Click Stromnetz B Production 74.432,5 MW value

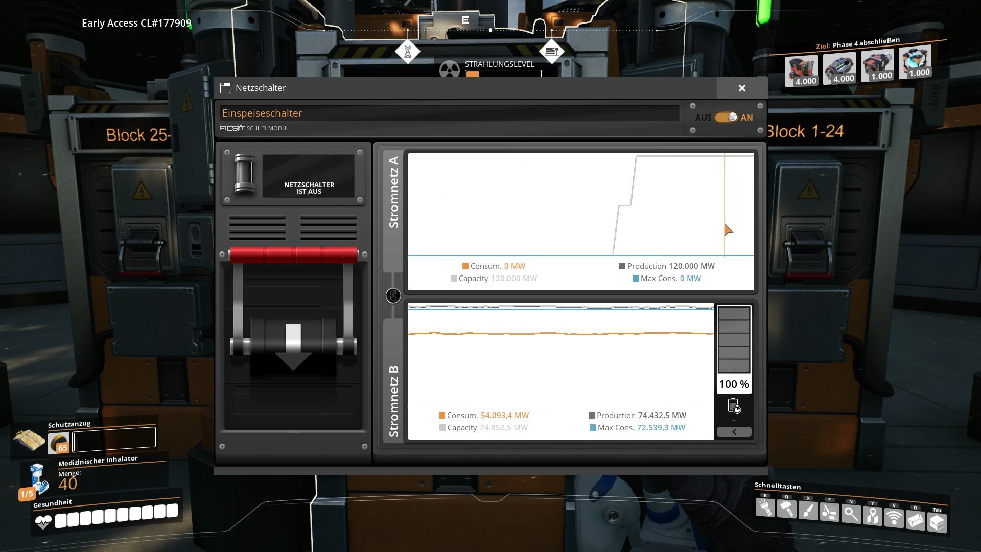(x=663, y=416)
